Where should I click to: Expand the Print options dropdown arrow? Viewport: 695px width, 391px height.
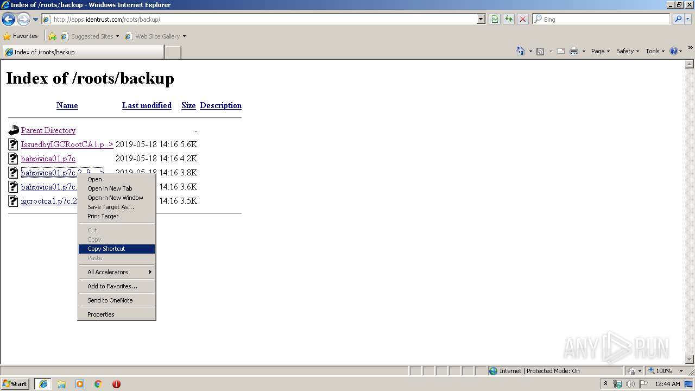click(584, 51)
